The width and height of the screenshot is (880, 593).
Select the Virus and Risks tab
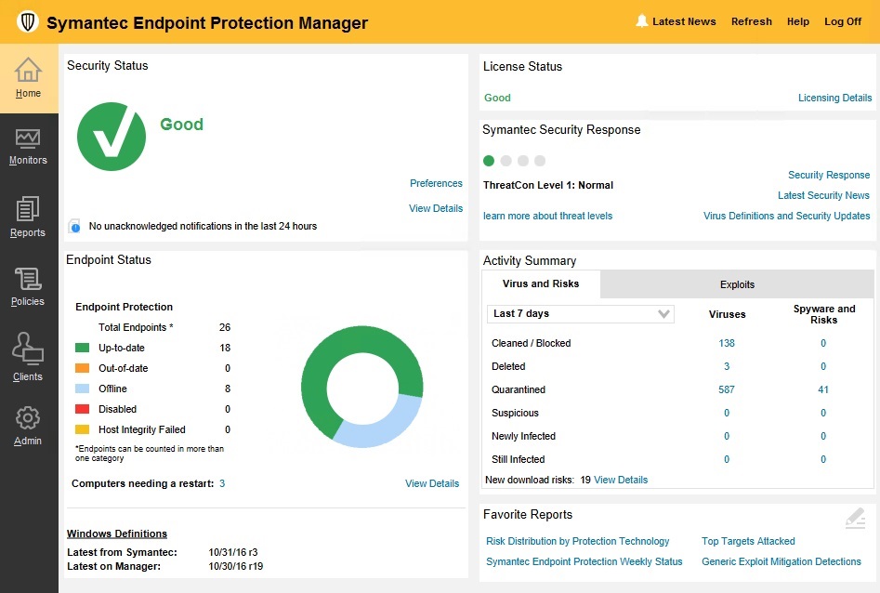coord(542,284)
